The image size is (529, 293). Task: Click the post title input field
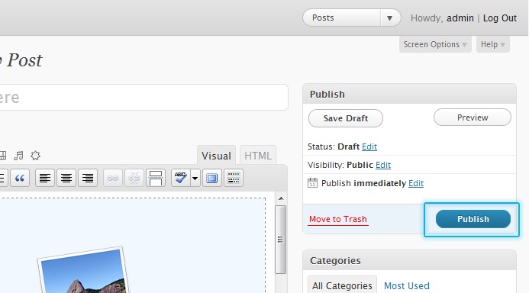[x=144, y=98]
